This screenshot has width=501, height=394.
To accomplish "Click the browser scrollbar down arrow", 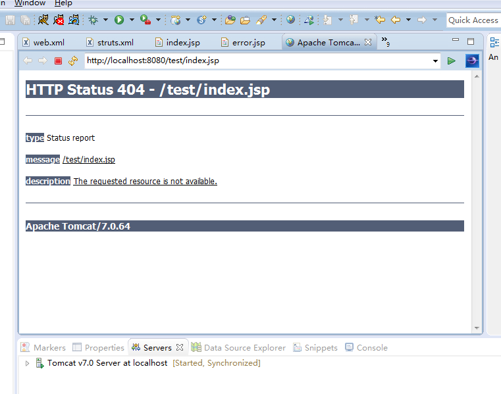I will pos(477,328).
